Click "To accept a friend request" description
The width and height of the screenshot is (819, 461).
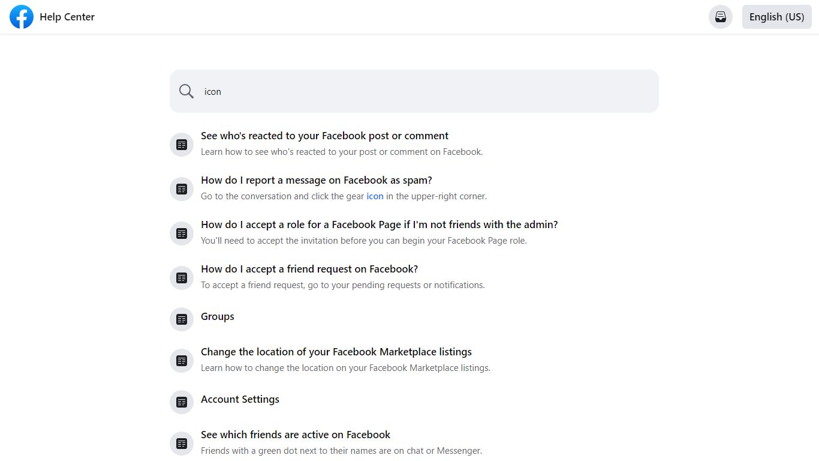tap(343, 285)
